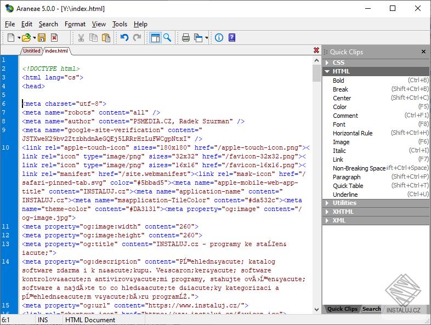The image size is (431, 325).
Task: Toggle the Quick Clips panel toolbar button
Action: 155,38
